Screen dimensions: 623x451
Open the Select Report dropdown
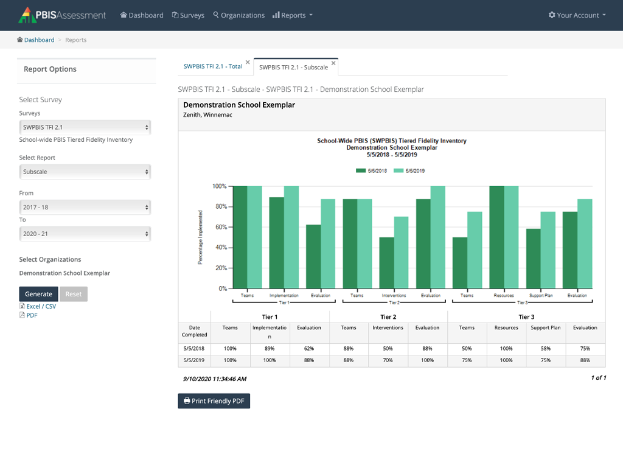click(85, 172)
